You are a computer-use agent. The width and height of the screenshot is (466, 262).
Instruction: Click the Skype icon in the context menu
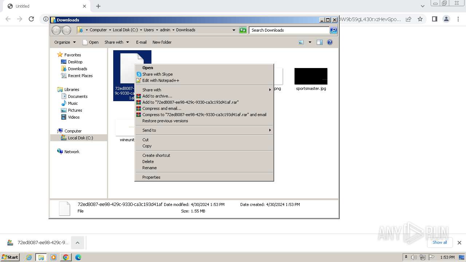[x=139, y=74]
